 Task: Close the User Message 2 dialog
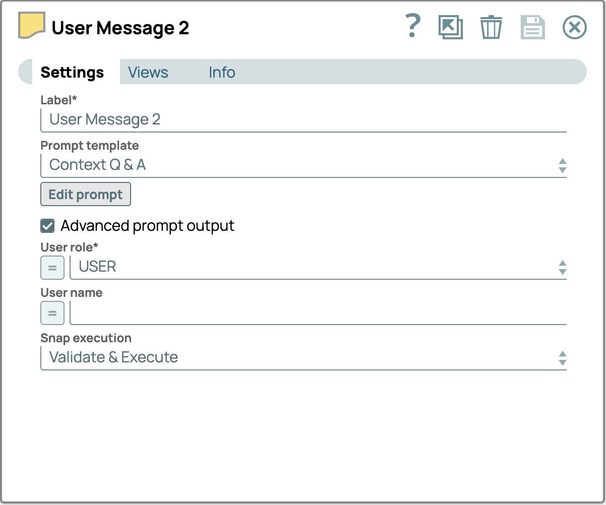[574, 27]
